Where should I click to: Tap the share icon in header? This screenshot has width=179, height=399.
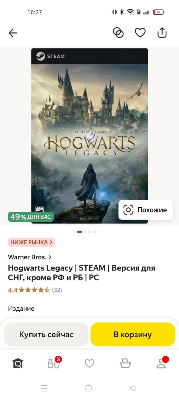pos(162,33)
